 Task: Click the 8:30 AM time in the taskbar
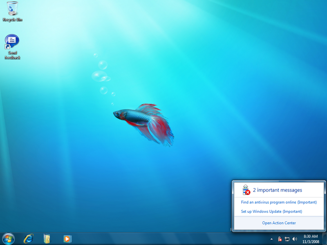(x=311, y=236)
